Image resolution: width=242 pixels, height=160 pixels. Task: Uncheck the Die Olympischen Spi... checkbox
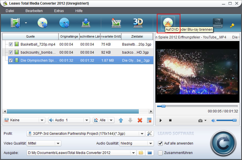click(11, 60)
